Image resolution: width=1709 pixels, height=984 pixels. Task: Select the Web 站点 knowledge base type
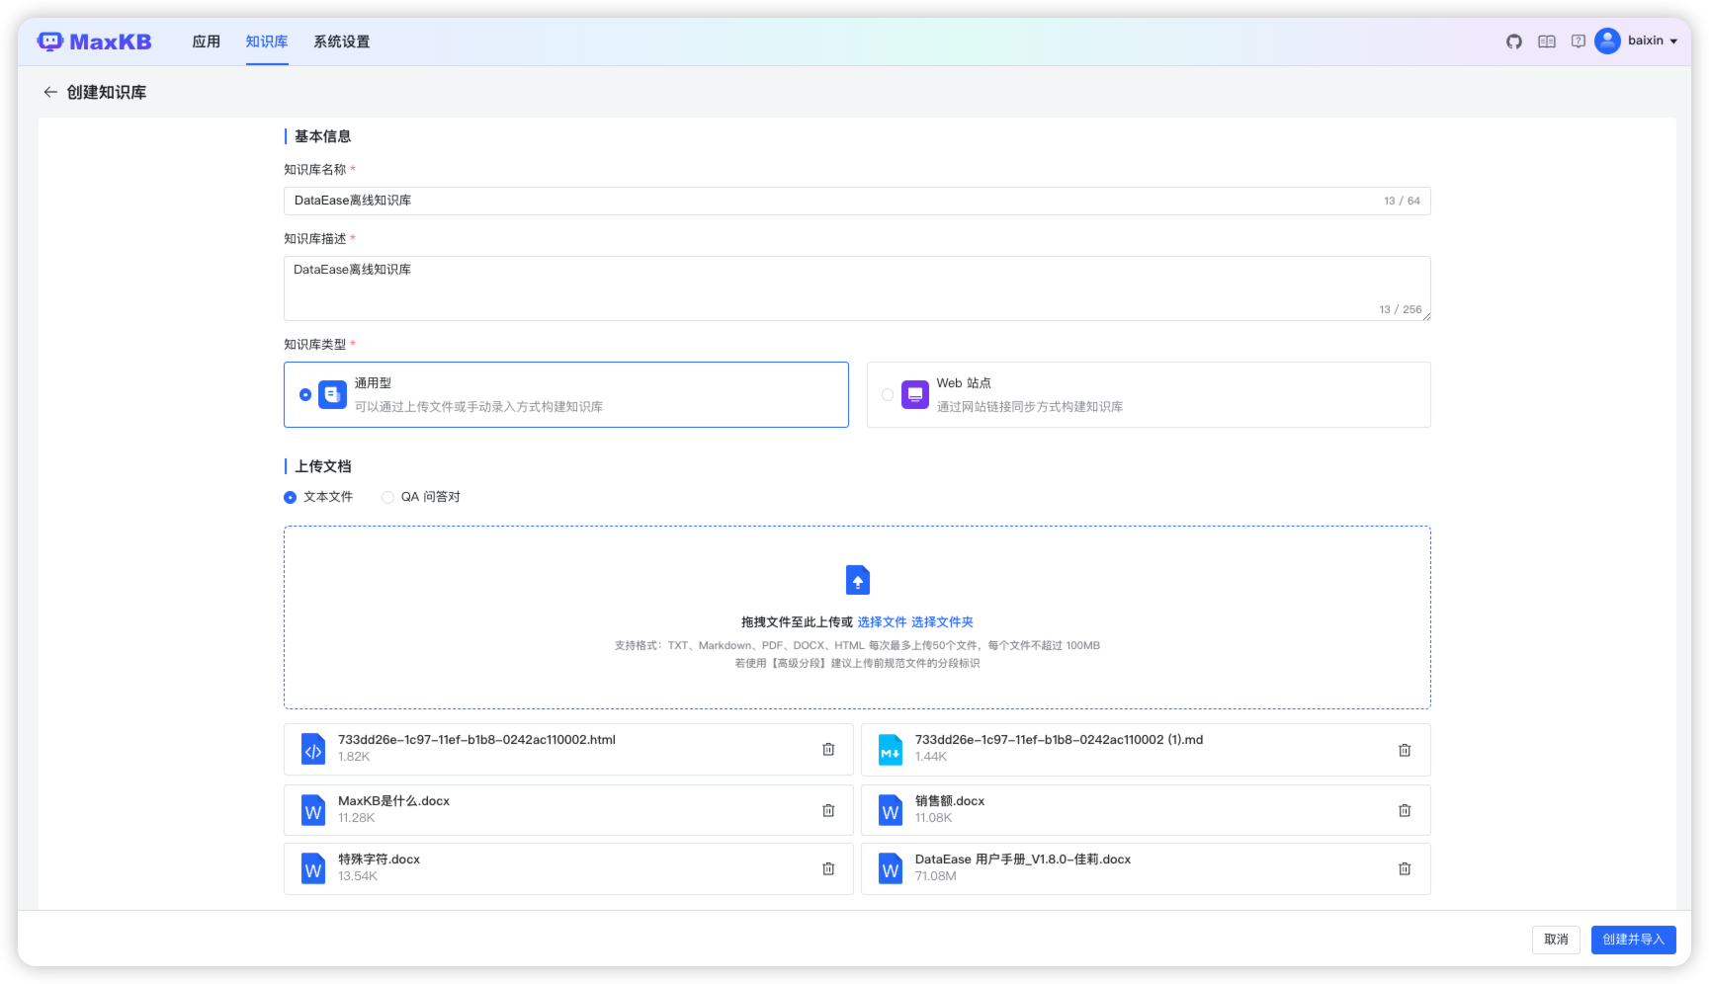887,394
